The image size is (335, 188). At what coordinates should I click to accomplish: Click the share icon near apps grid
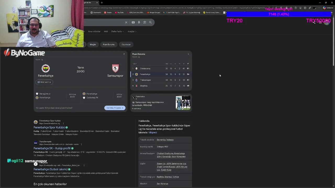click(x=314, y=22)
